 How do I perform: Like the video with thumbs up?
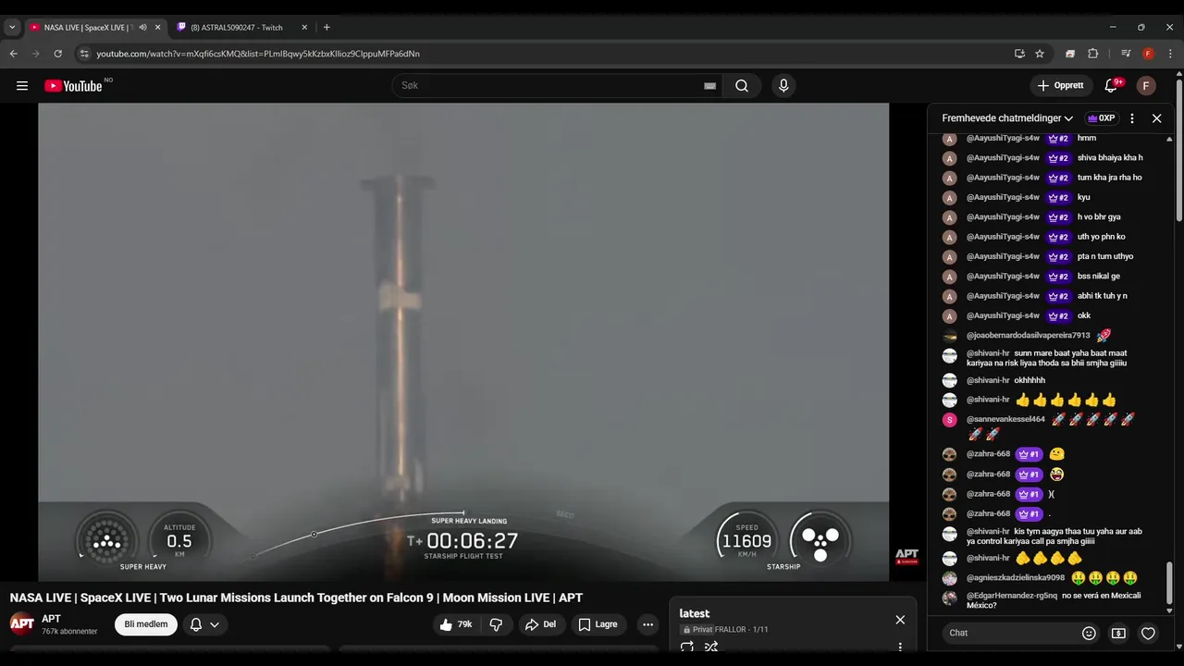tap(455, 624)
